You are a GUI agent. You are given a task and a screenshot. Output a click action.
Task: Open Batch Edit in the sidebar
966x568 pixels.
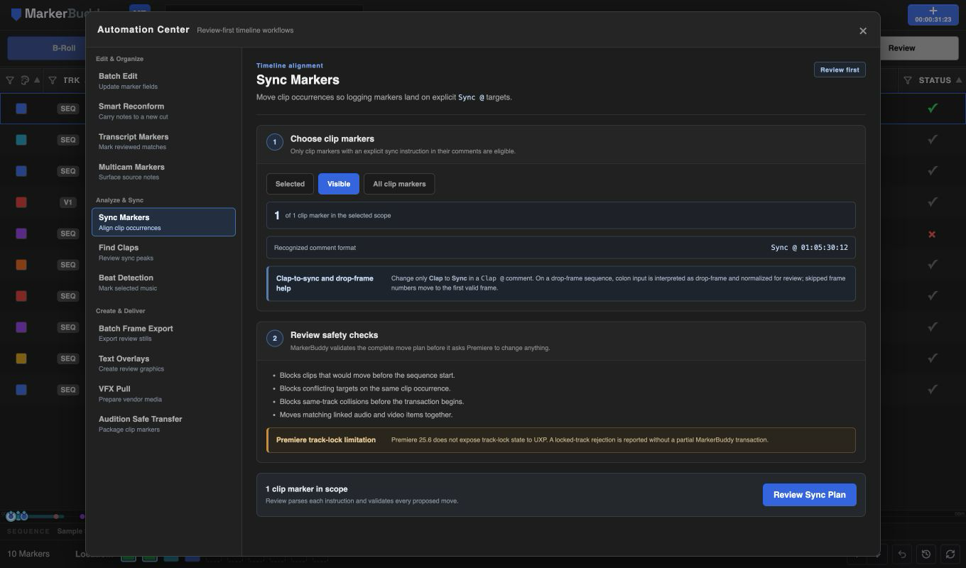pos(163,81)
